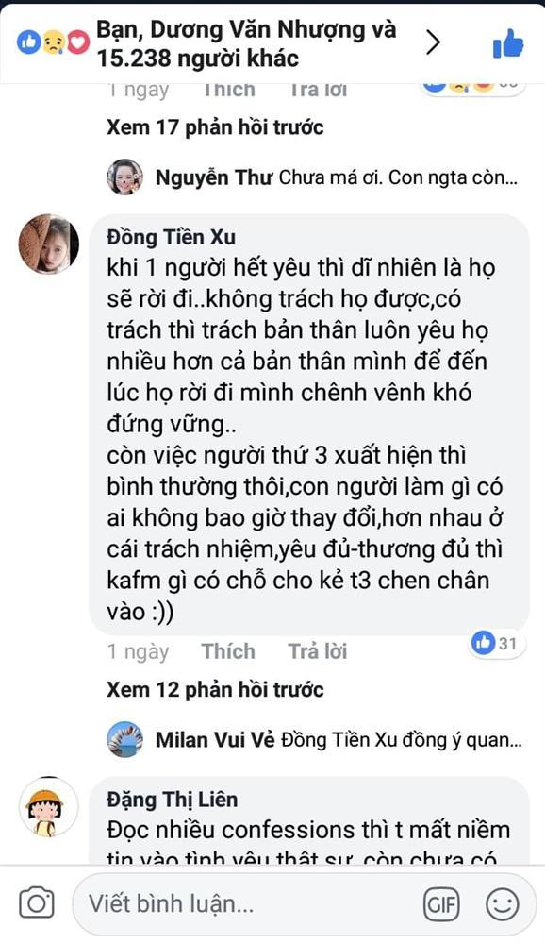Open reactions list with the chevron arrow
The height and width of the screenshot is (944, 545).
click(x=433, y=42)
